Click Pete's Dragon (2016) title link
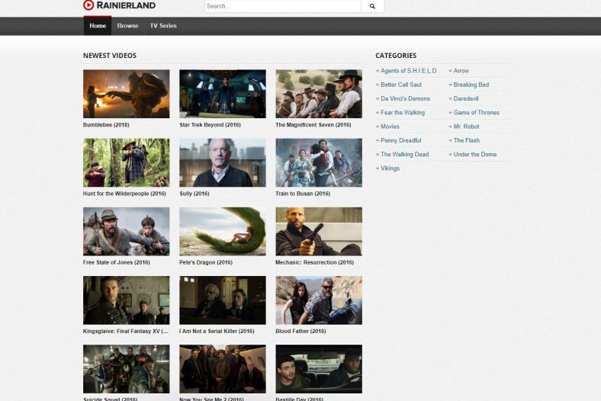This screenshot has width=601, height=401. pos(206,262)
